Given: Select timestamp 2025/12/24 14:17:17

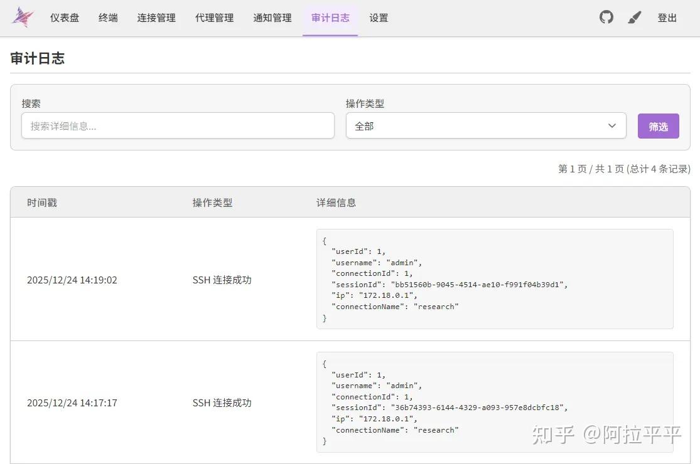Looking at the screenshot, I should (72, 403).
